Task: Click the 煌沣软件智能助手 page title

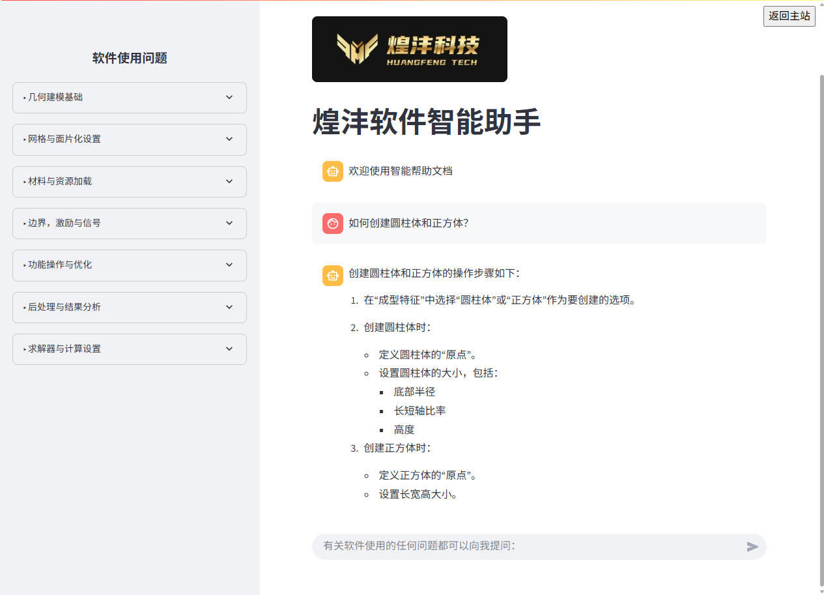Action: (426, 121)
